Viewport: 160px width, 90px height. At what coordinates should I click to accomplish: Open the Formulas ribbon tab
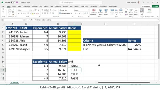point(35,6)
